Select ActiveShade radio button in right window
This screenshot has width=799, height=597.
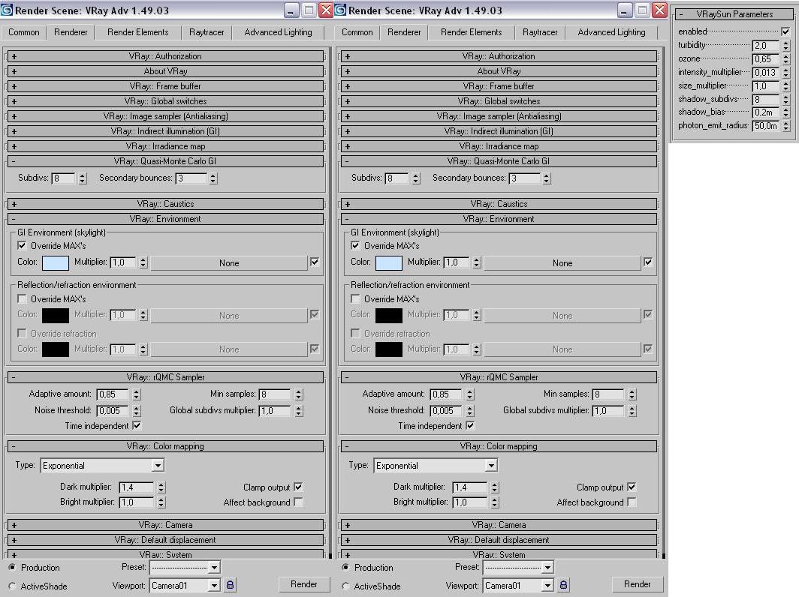(x=345, y=586)
